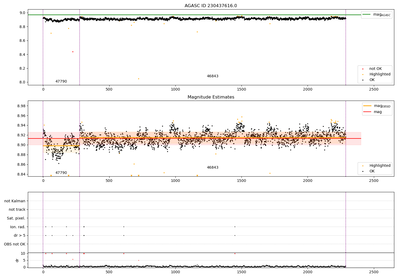
Task: Click the 'dr > 5' axis label
Action: [x=20, y=236]
